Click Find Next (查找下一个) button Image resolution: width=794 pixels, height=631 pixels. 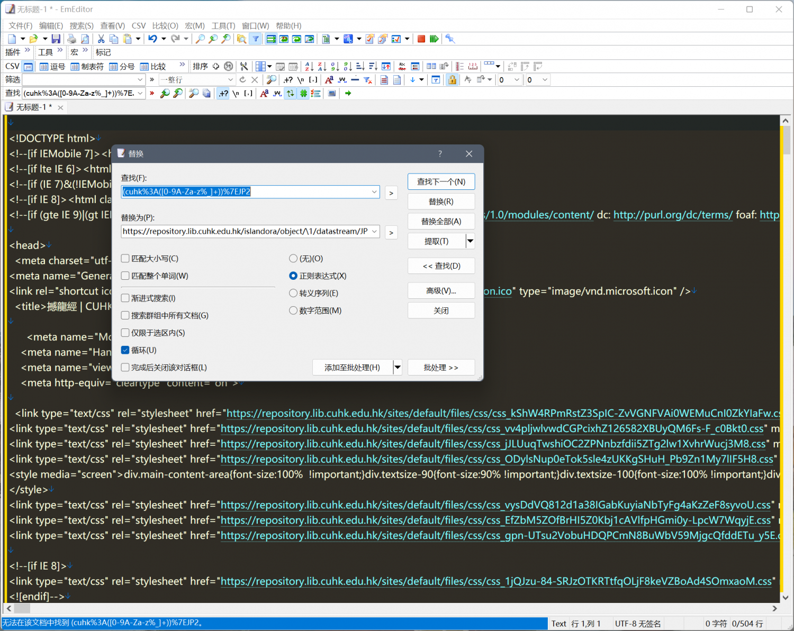click(441, 181)
